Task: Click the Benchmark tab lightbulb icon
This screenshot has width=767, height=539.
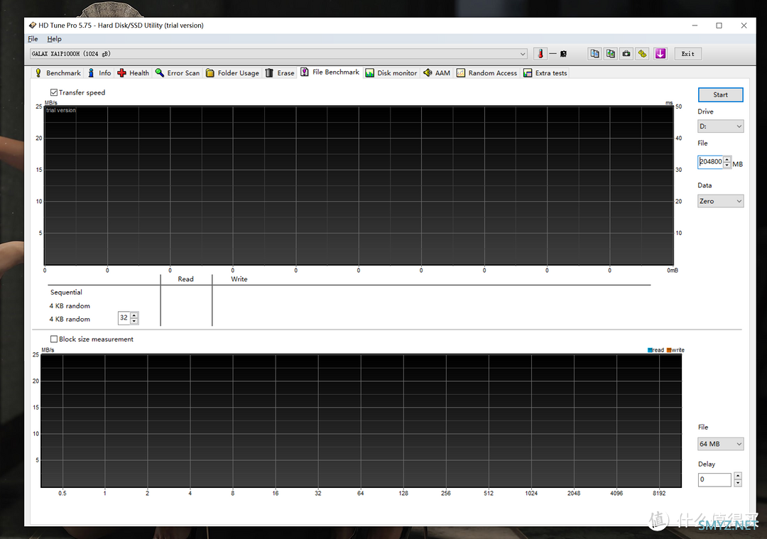Action: [38, 73]
